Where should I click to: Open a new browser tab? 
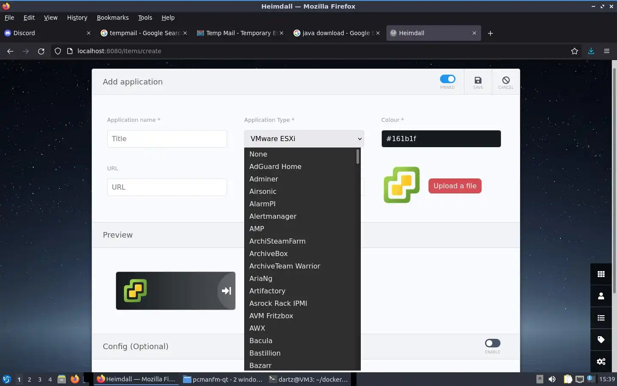pyautogui.click(x=491, y=33)
